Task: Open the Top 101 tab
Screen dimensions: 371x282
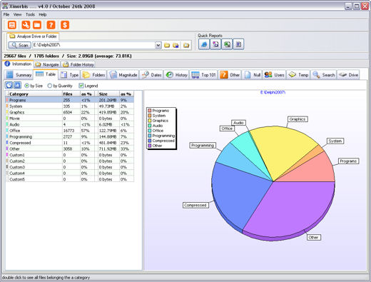Action: 204,75
